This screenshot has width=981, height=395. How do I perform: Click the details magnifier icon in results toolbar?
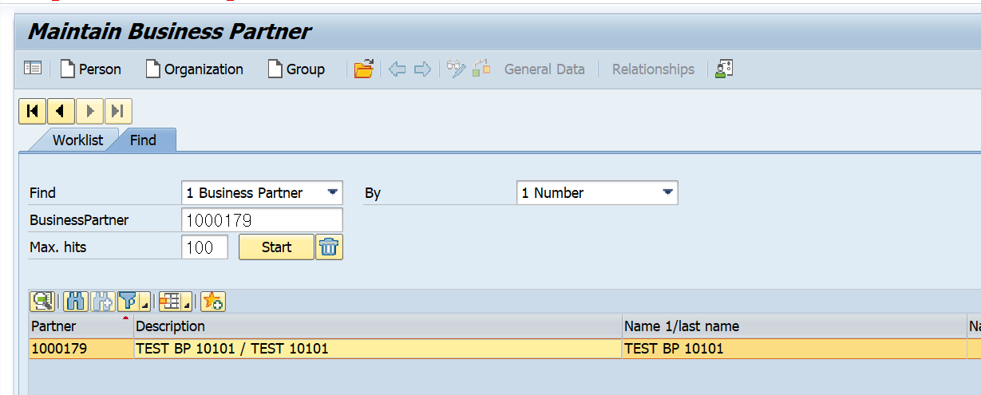(42, 301)
